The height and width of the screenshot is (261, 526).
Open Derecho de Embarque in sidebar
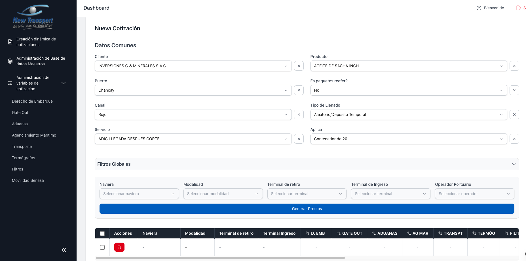coord(32,101)
